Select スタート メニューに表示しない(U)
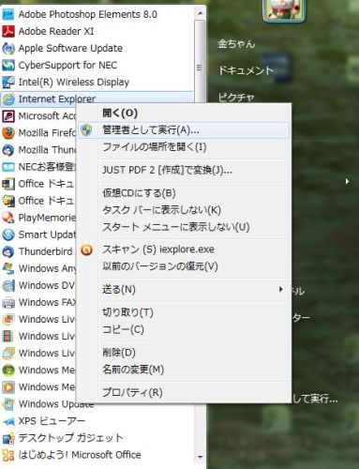The height and width of the screenshot is (469, 359). coord(184,227)
